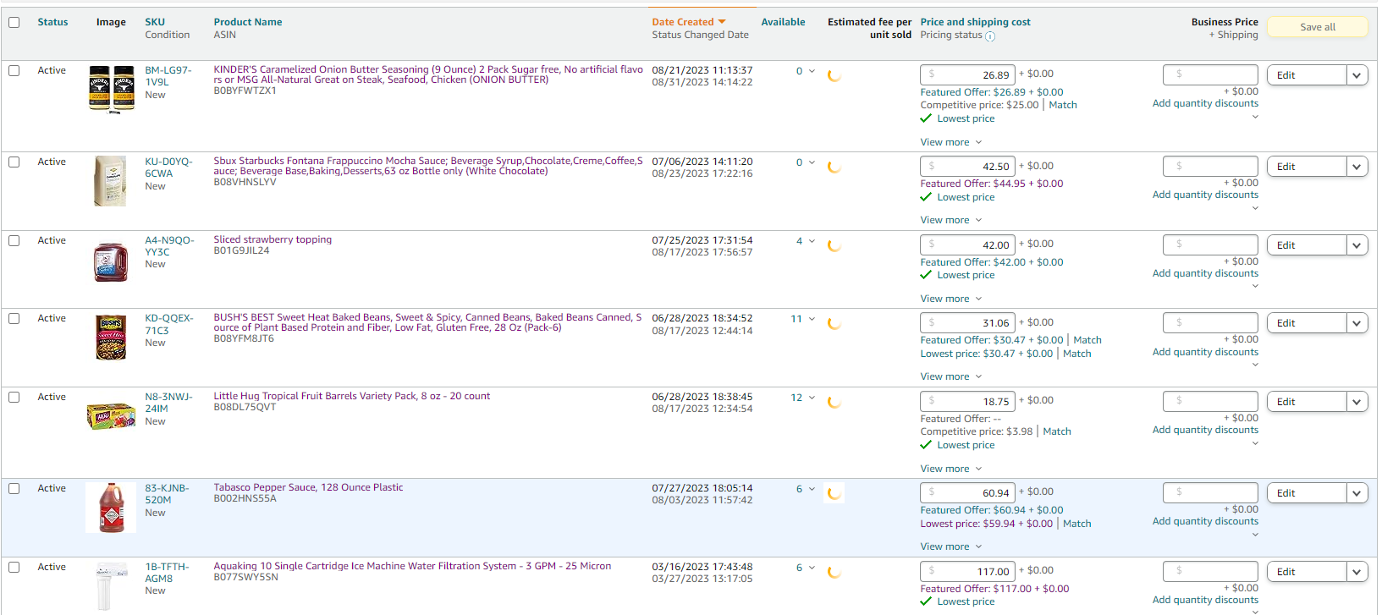Expand available quantity for Sliced strawberry topping
Screen dimensions: 1382x615
pyautogui.click(x=812, y=241)
